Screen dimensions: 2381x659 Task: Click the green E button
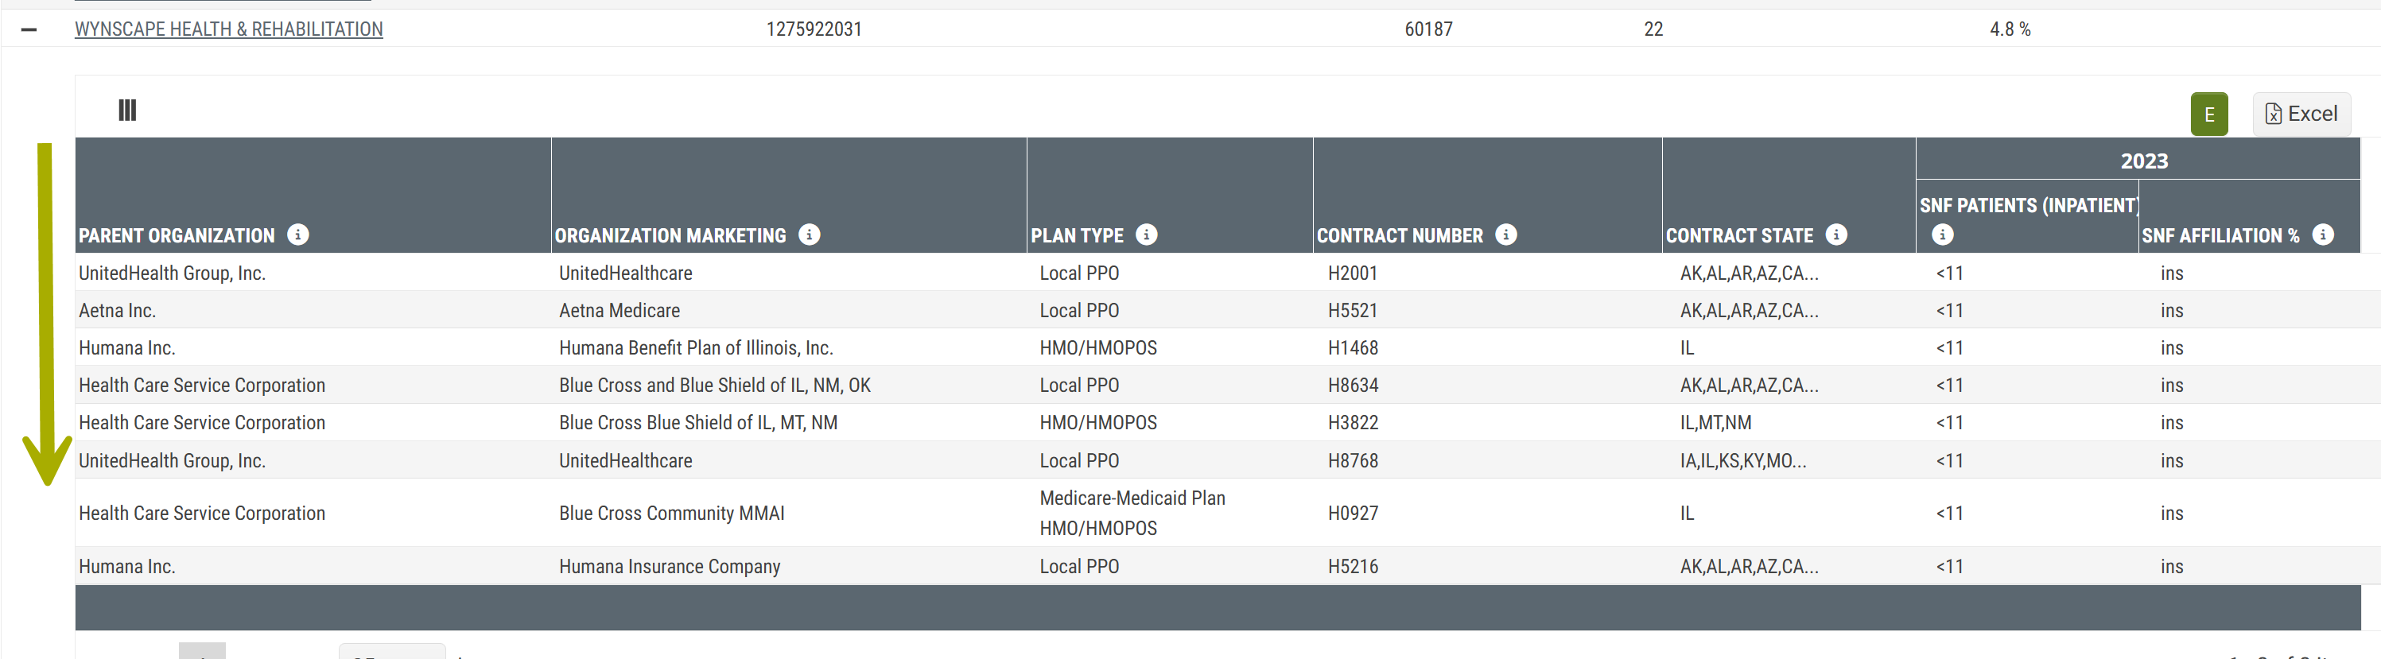coord(2208,114)
